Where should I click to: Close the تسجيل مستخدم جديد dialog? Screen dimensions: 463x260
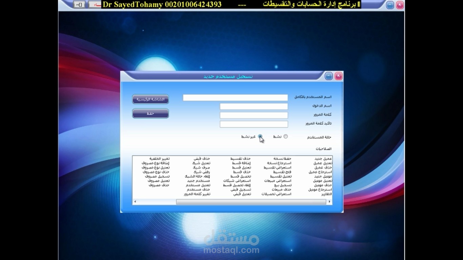(338, 76)
